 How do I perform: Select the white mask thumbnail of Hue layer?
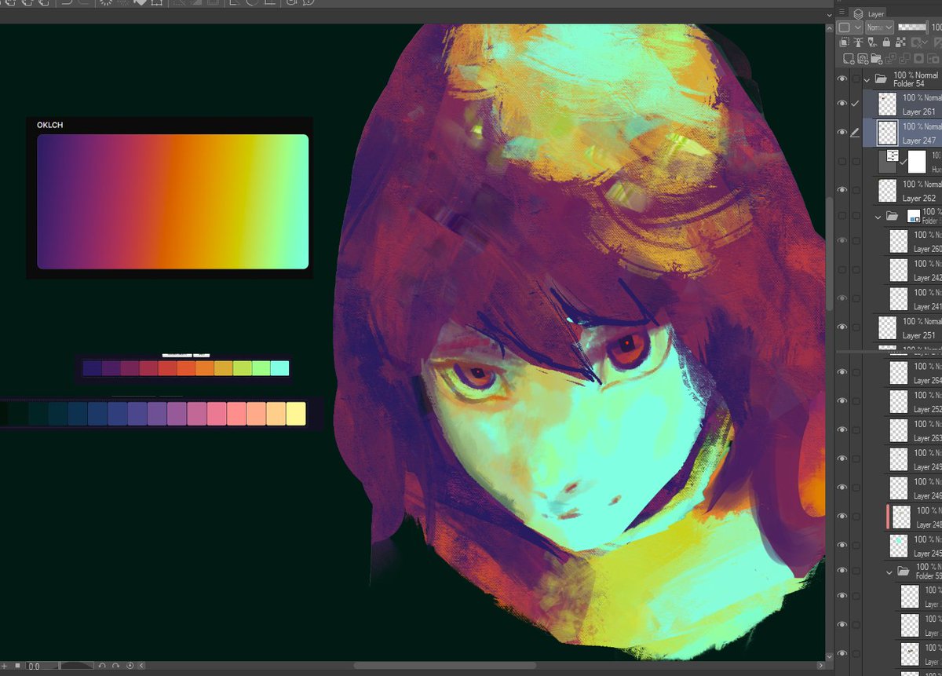917,161
